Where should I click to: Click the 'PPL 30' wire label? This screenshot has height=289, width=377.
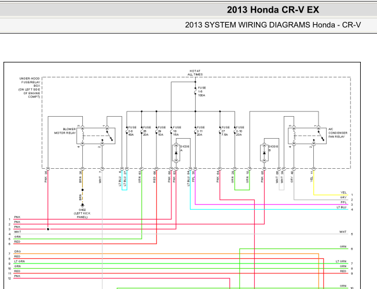pyautogui.click(x=193, y=176)
